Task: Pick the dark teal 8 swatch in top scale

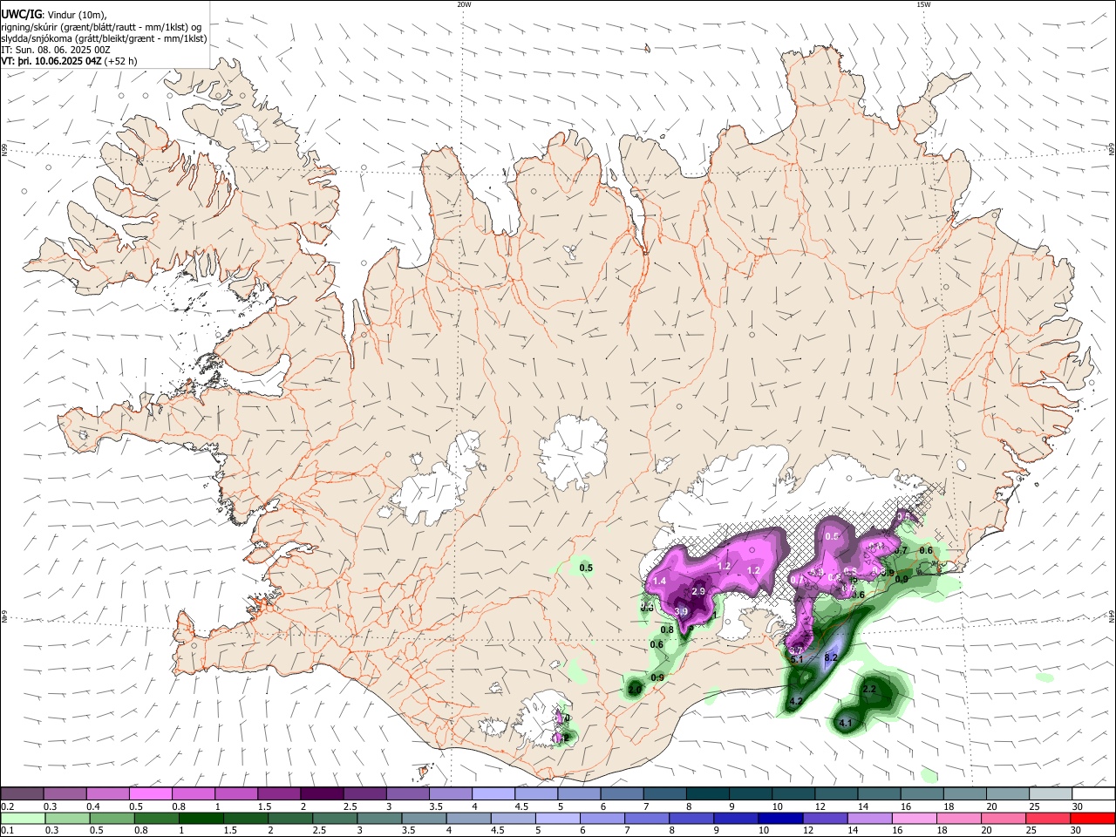Action: 707,794
